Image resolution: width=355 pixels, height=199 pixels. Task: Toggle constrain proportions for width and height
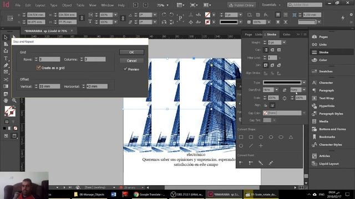tap(82, 18)
